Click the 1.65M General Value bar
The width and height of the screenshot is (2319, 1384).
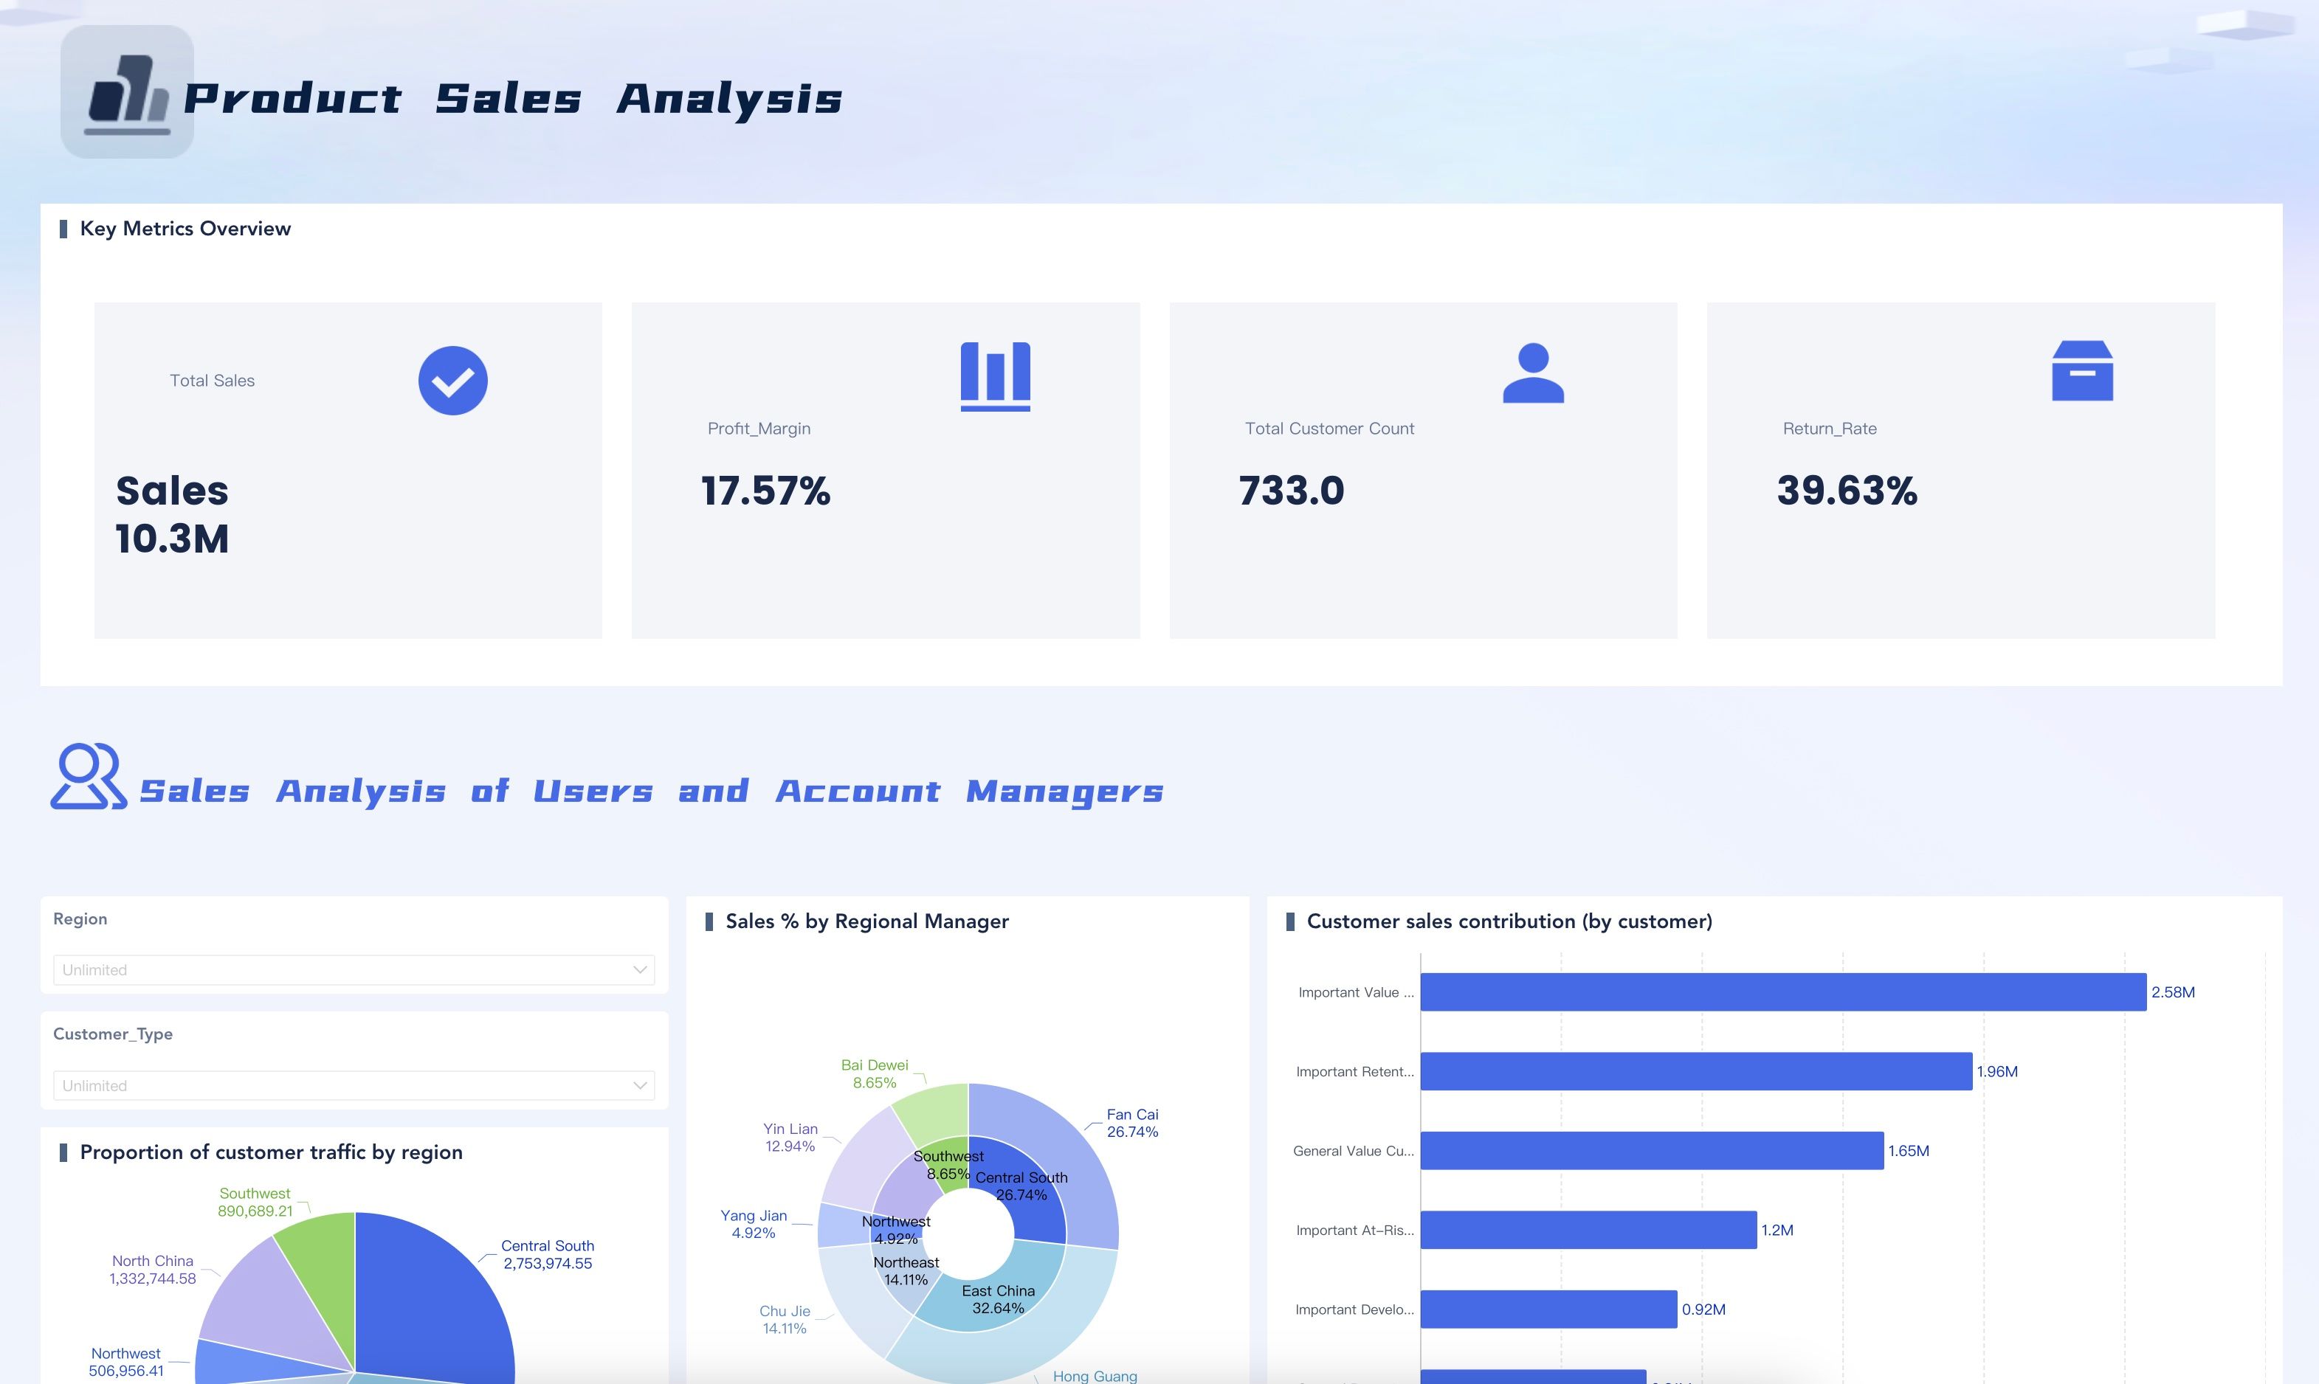[1652, 1151]
